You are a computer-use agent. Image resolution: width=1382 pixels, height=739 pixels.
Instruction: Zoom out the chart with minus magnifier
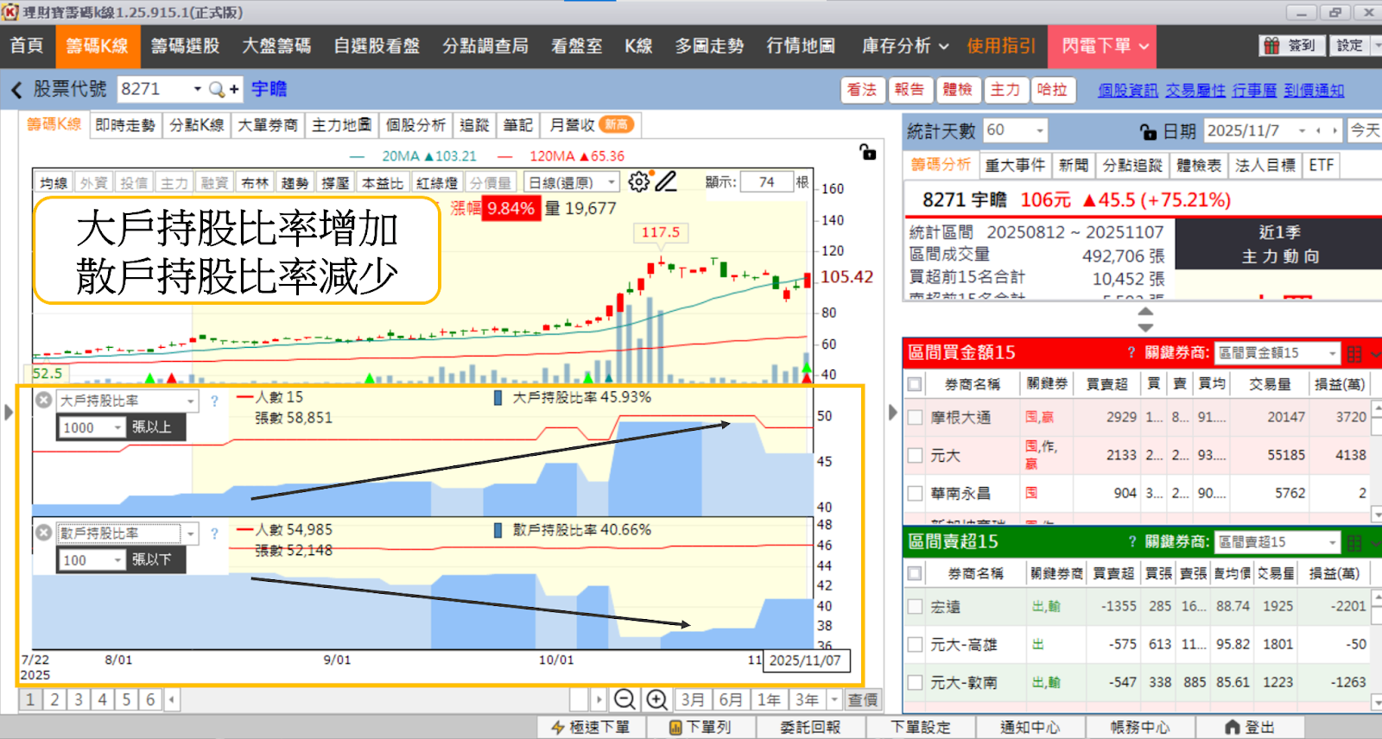(x=624, y=699)
